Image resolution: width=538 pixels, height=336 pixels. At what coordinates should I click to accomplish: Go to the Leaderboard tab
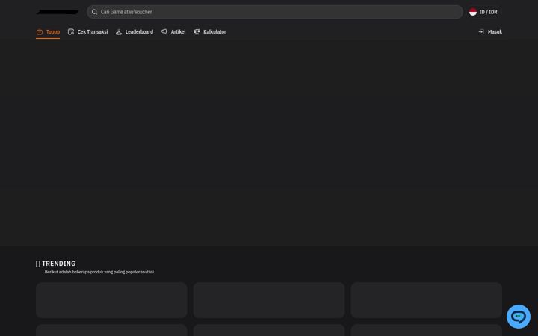click(134, 32)
